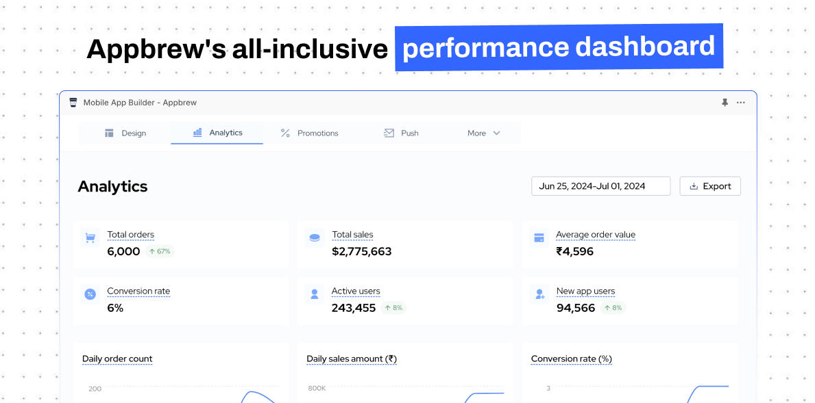
Task: Click the Active users person icon
Action: (315, 294)
